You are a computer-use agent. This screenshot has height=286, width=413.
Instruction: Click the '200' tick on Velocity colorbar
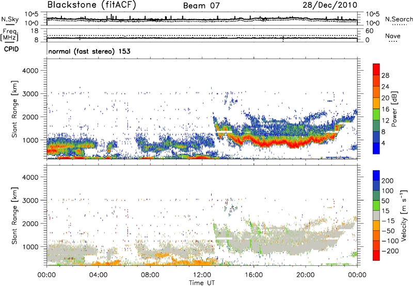click(x=388, y=181)
